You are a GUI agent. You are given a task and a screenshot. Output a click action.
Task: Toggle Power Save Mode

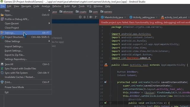click(x=26, y=87)
